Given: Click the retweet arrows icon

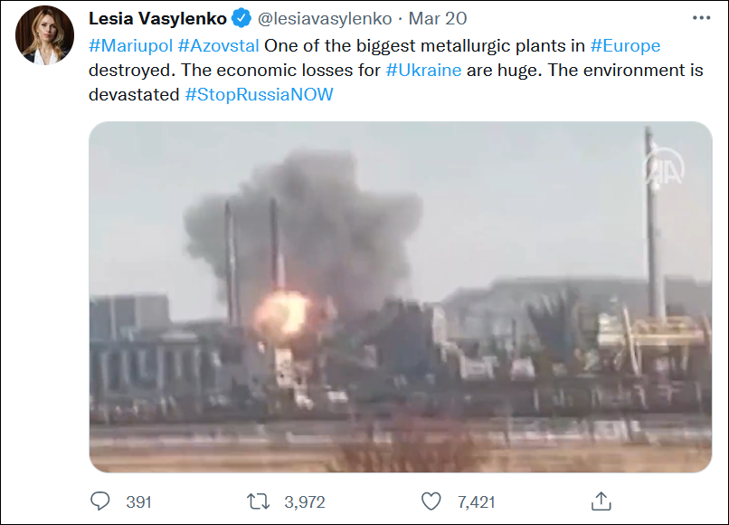Looking at the screenshot, I should click(x=259, y=501).
